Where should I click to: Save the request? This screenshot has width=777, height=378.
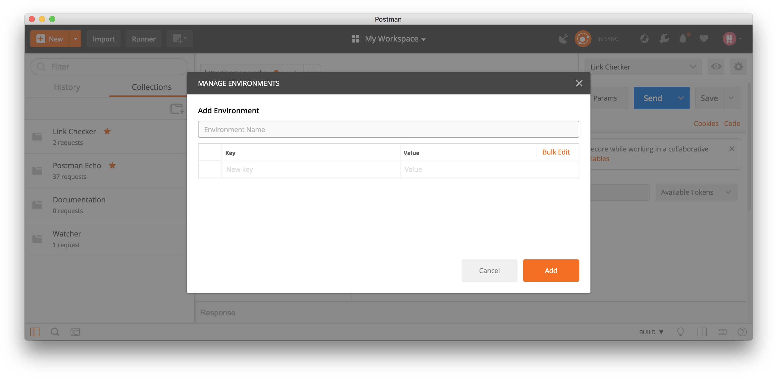click(709, 98)
